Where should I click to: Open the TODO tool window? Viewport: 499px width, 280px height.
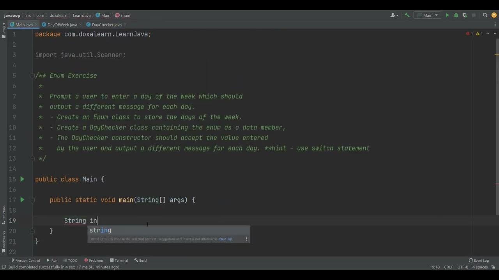(70, 260)
